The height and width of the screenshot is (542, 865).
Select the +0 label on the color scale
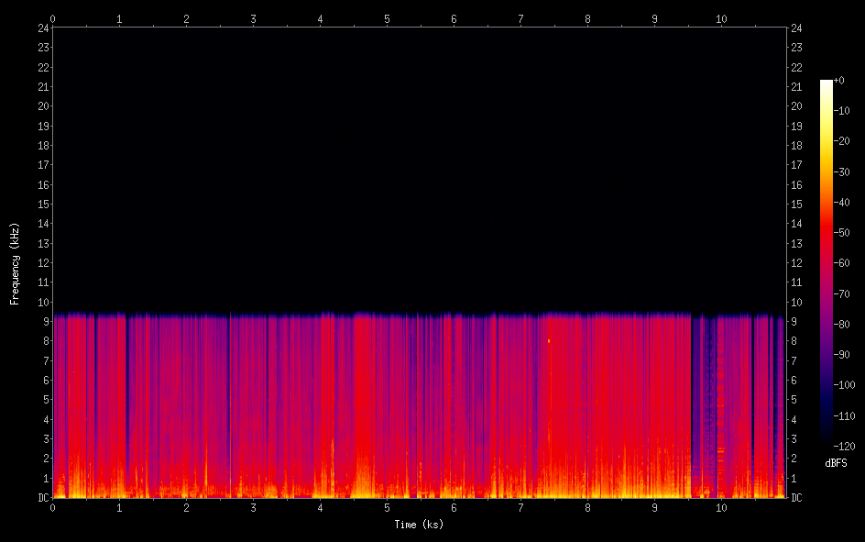(838, 81)
